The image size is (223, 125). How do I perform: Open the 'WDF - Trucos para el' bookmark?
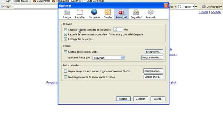click(x=16, y=1)
